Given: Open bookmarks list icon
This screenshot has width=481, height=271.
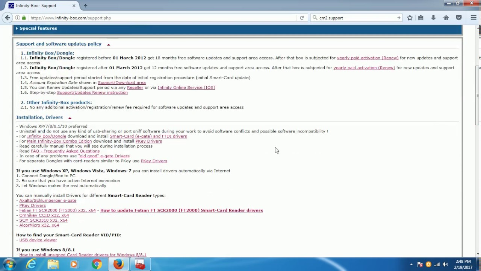Looking at the screenshot, I should pyautogui.click(x=421, y=18).
